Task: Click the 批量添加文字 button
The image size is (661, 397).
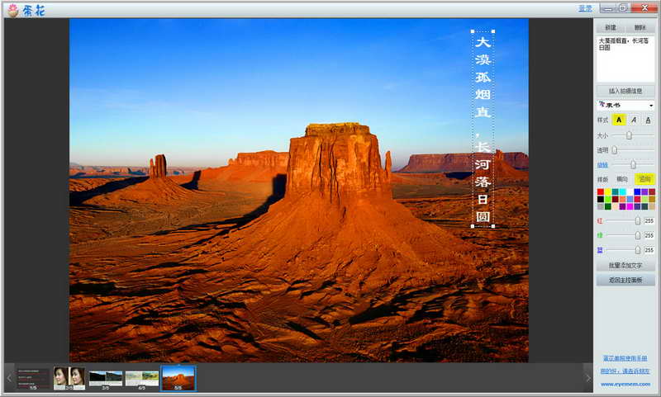Action: point(625,266)
